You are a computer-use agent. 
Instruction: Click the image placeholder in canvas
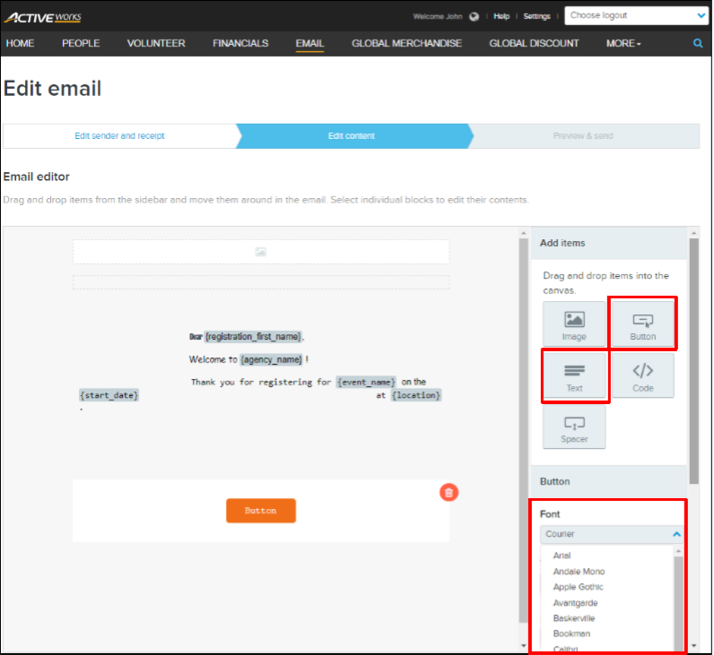[260, 252]
